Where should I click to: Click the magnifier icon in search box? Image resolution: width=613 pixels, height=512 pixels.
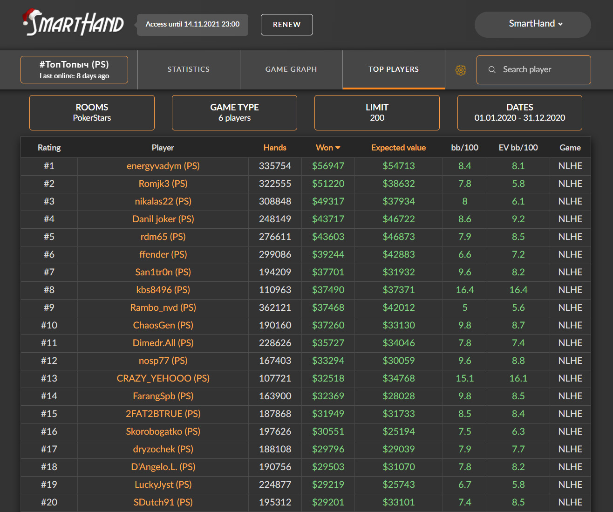coord(492,70)
